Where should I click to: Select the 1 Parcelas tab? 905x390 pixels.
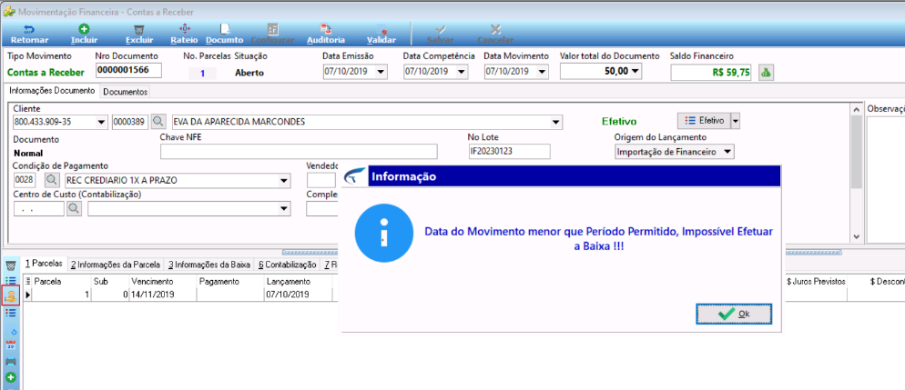[44, 264]
